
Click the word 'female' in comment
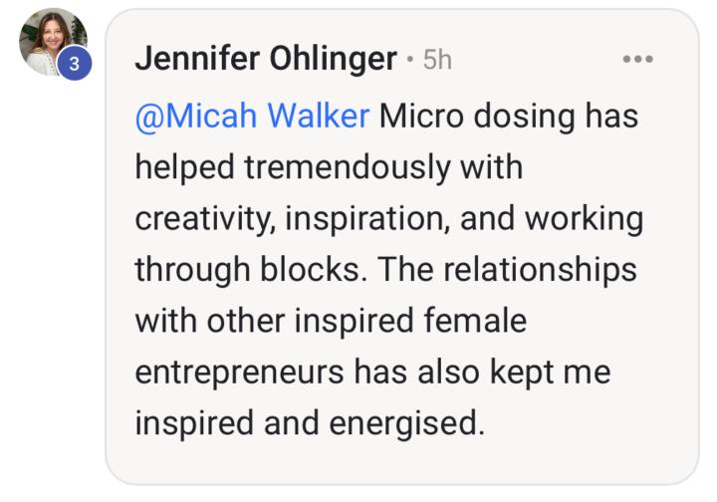(475, 321)
